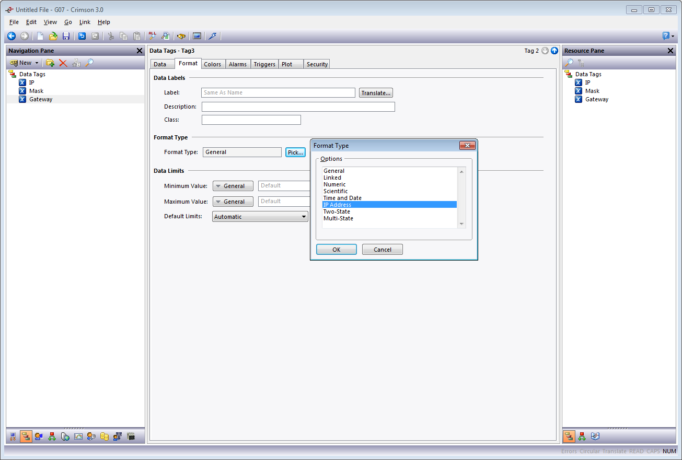
Task: Open Communications category at Navigation Pane bottom
Action: coord(13,437)
